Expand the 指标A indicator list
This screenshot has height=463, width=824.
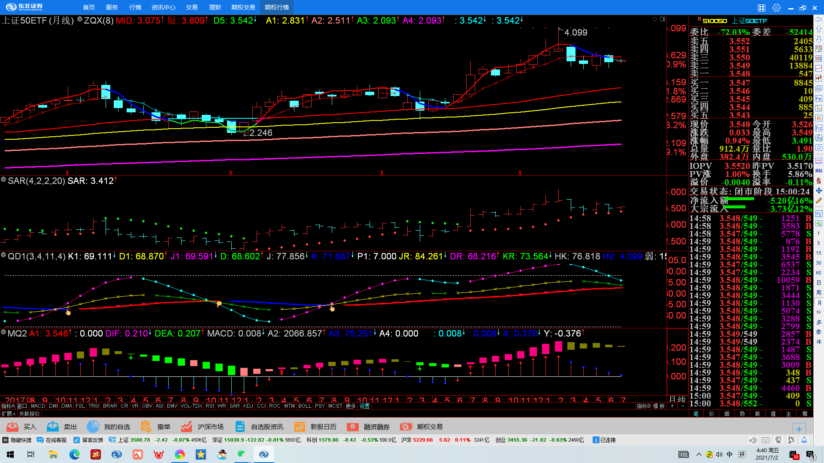tap(8, 406)
